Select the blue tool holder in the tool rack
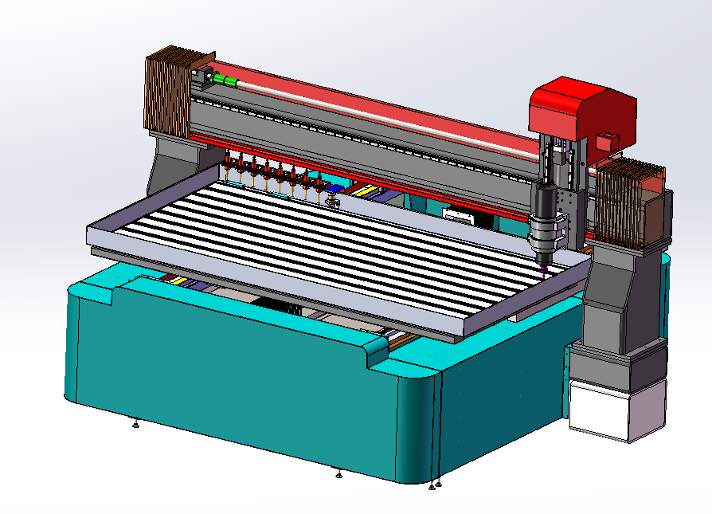Image resolution: width=712 pixels, height=514 pixels. coord(334,189)
